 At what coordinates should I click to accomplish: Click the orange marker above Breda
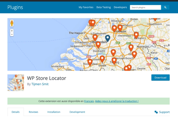click(x=102, y=59)
